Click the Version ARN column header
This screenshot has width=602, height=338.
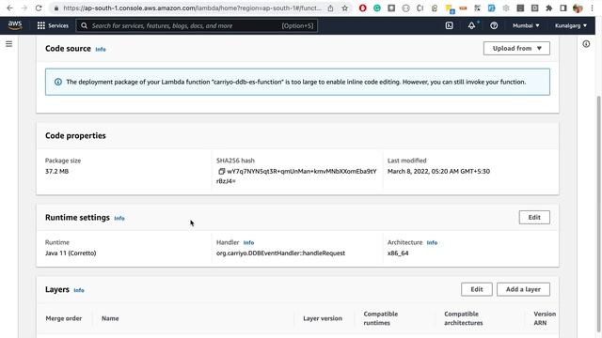point(545,318)
